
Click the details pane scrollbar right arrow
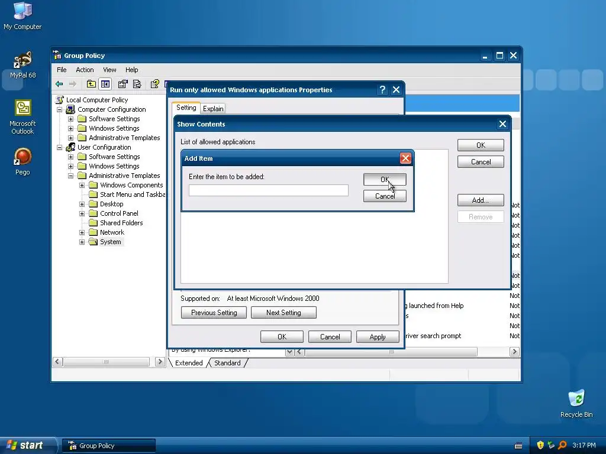tap(514, 352)
